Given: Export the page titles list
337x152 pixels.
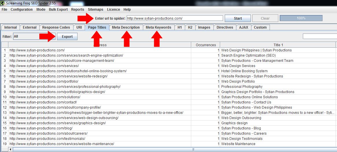Looking at the screenshot, I should [x=67, y=37].
